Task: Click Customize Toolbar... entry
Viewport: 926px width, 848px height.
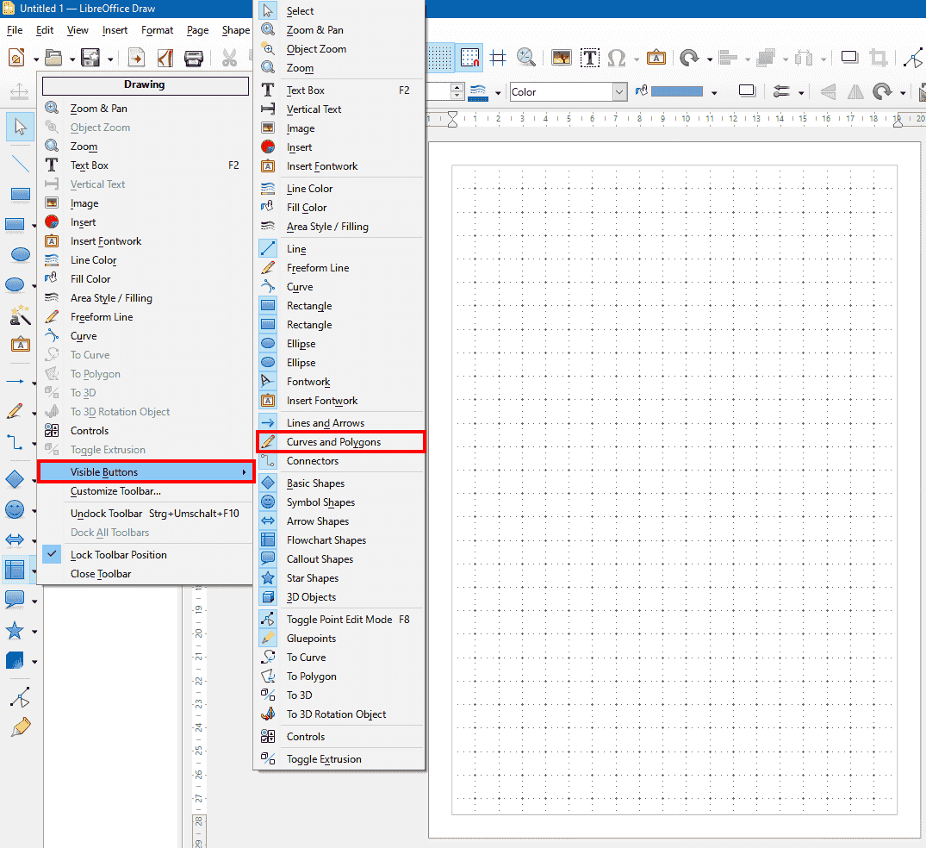Action: click(x=115, y=491)
